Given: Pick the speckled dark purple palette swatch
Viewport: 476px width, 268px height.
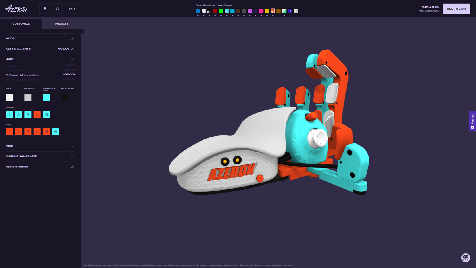Looking at the screenshot, I should [255, 11].
